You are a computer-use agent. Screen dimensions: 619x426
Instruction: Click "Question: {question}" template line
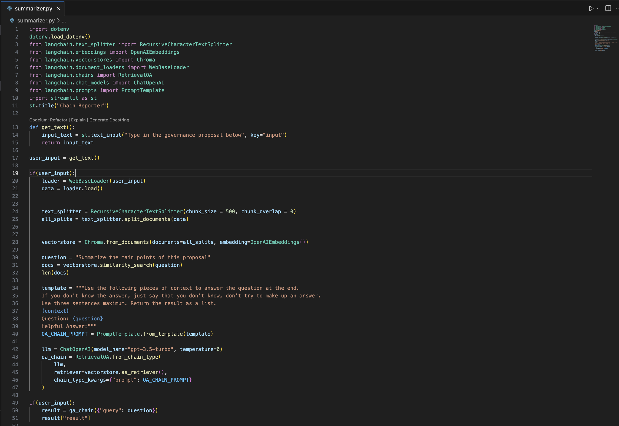tap(72, 319)
